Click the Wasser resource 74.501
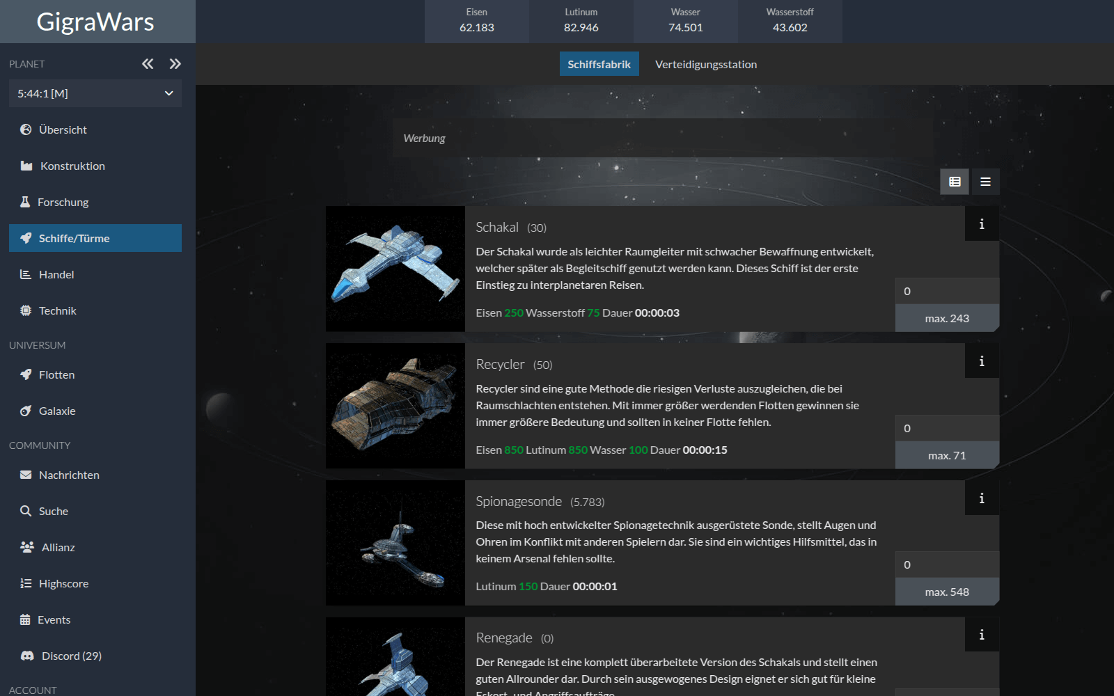The height and width of the screenshot is (696, 1114). click(x=686, y=21)
